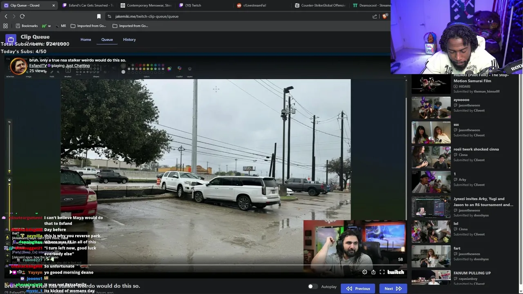Go back with the browser back arrow

point(6,16)
